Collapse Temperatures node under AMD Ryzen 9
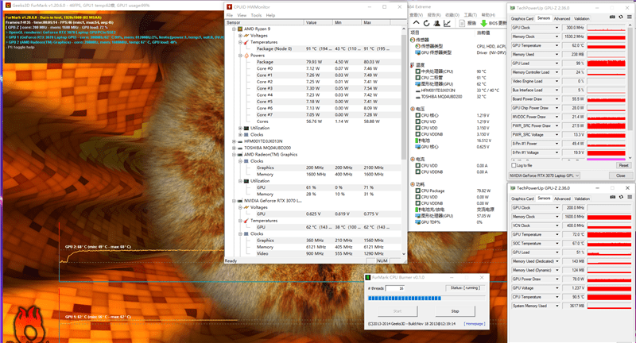 (240, 42)
